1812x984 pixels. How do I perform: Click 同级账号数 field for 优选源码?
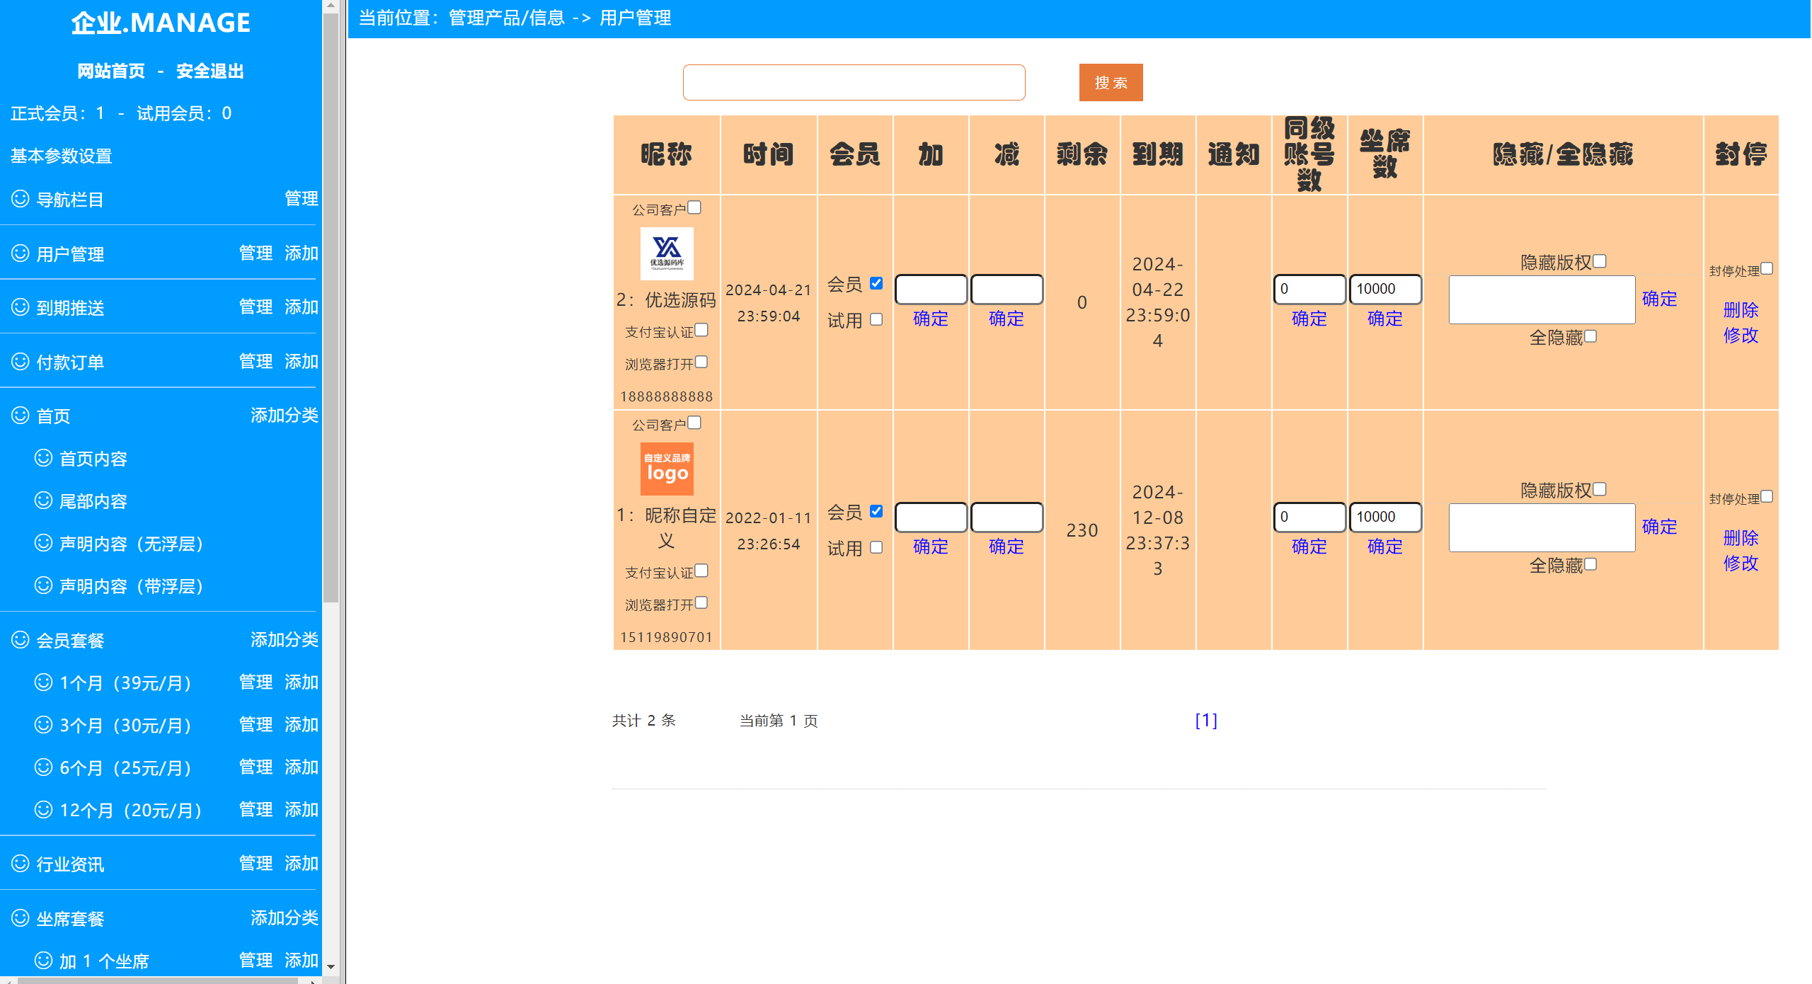pyautogui.click(x=1309, y=289)
